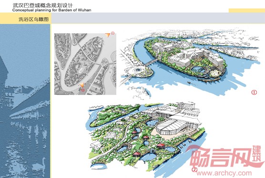Select the red circled ① beside upper sketch
The width and height of the screenshot is (265, 178).
[x=254, y=92]
